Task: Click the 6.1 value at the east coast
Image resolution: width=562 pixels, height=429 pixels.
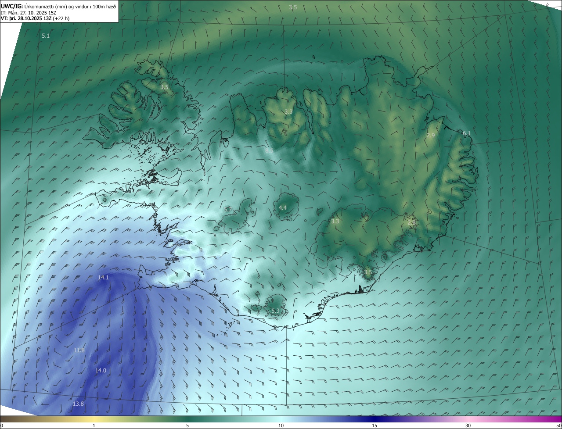Action: [466, 133]
